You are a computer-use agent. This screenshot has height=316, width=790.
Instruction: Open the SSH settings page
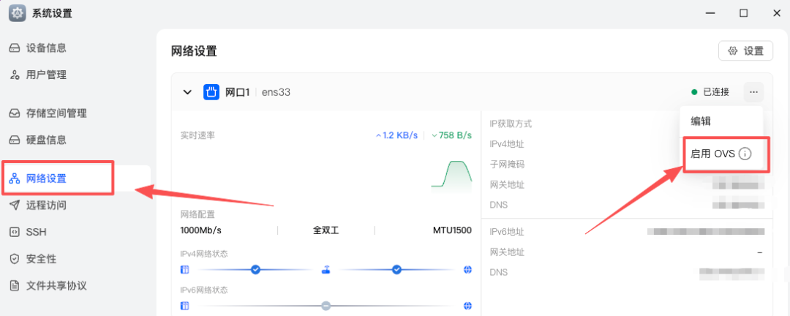click(x=36, y=232)
